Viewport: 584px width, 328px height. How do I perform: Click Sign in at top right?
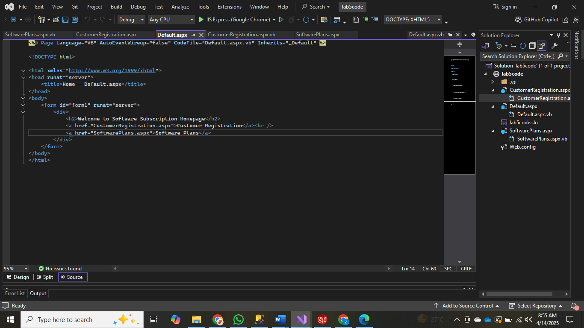(505, 7)
